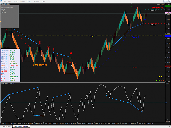Click the red 'Support 1' label
This screenshot has height=128, width=171.
coord(135,67)
